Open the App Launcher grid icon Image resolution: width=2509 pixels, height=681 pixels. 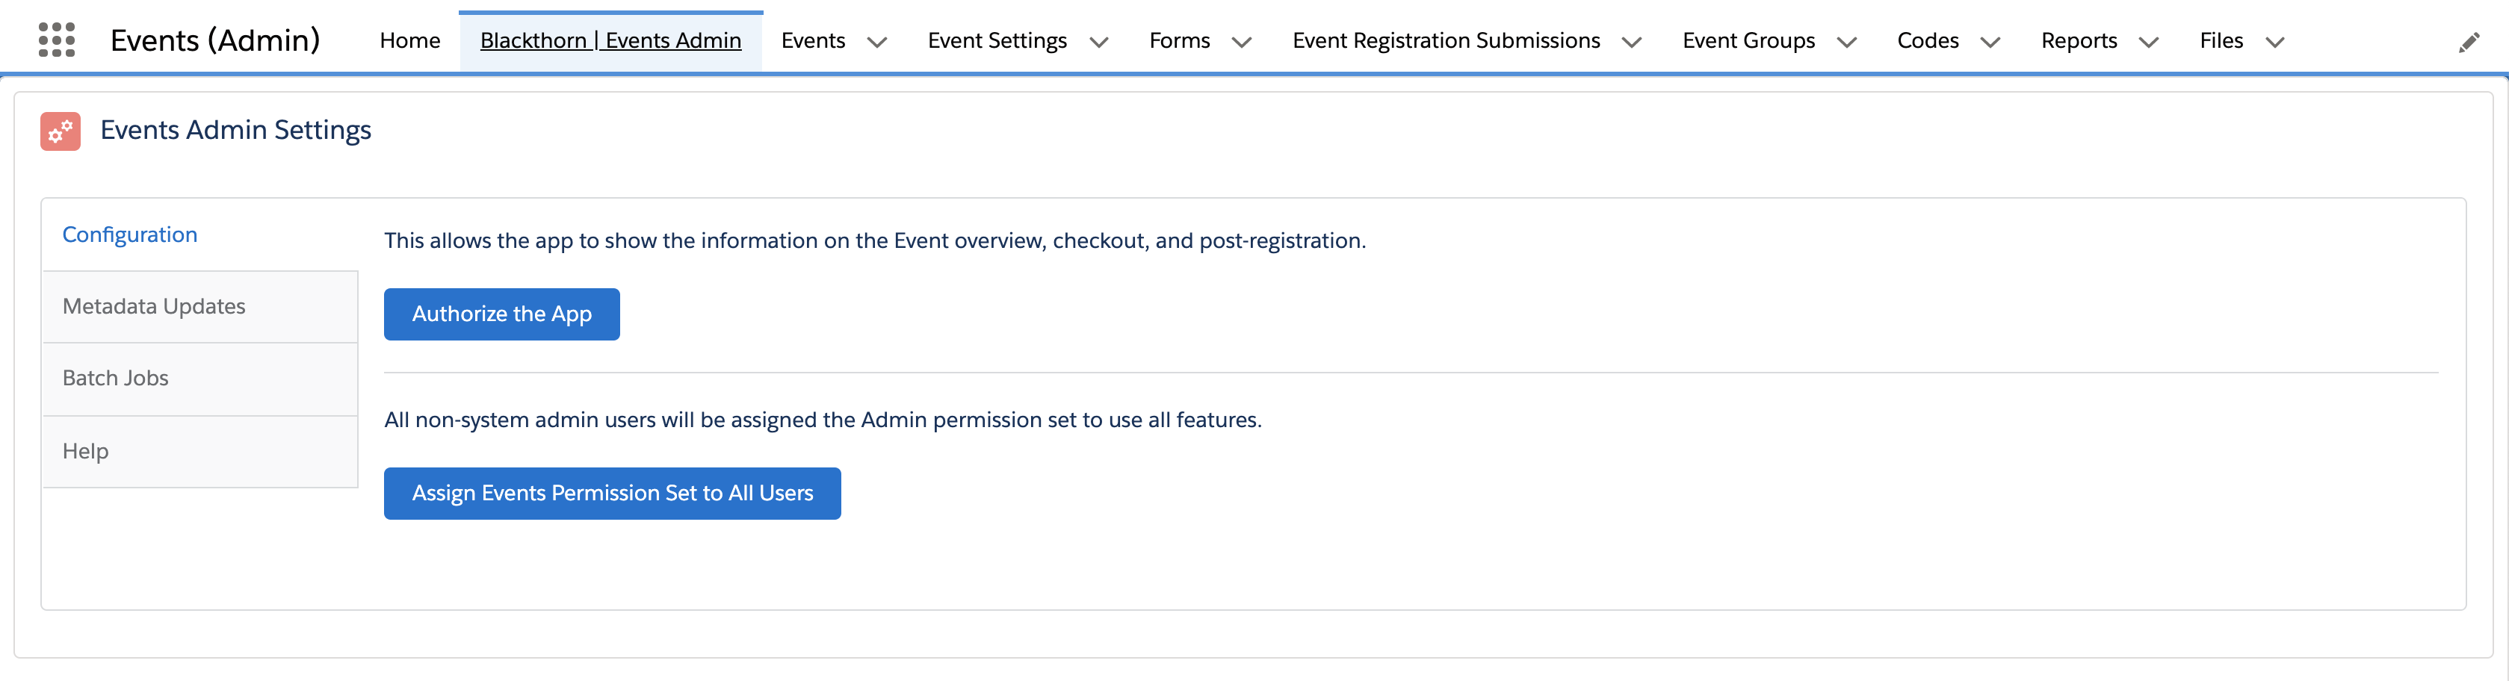[57, 40]
